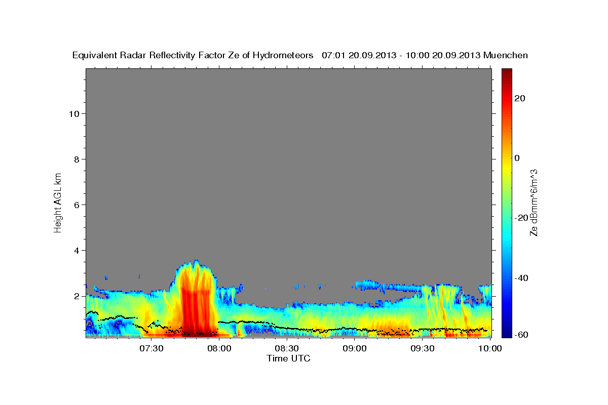The height and width of the screenshot is (405, 608).
Task: Click the height label '2'
Action: tap(77, 296)
